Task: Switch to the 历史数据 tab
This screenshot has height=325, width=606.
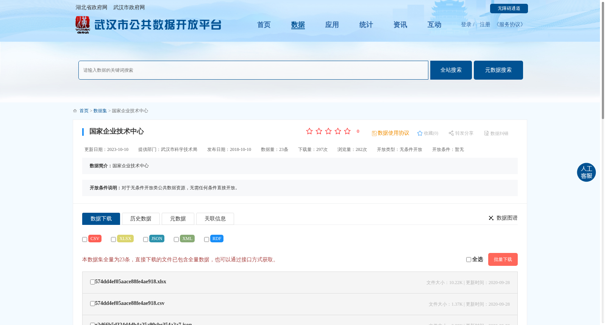Action: [141, 219]
